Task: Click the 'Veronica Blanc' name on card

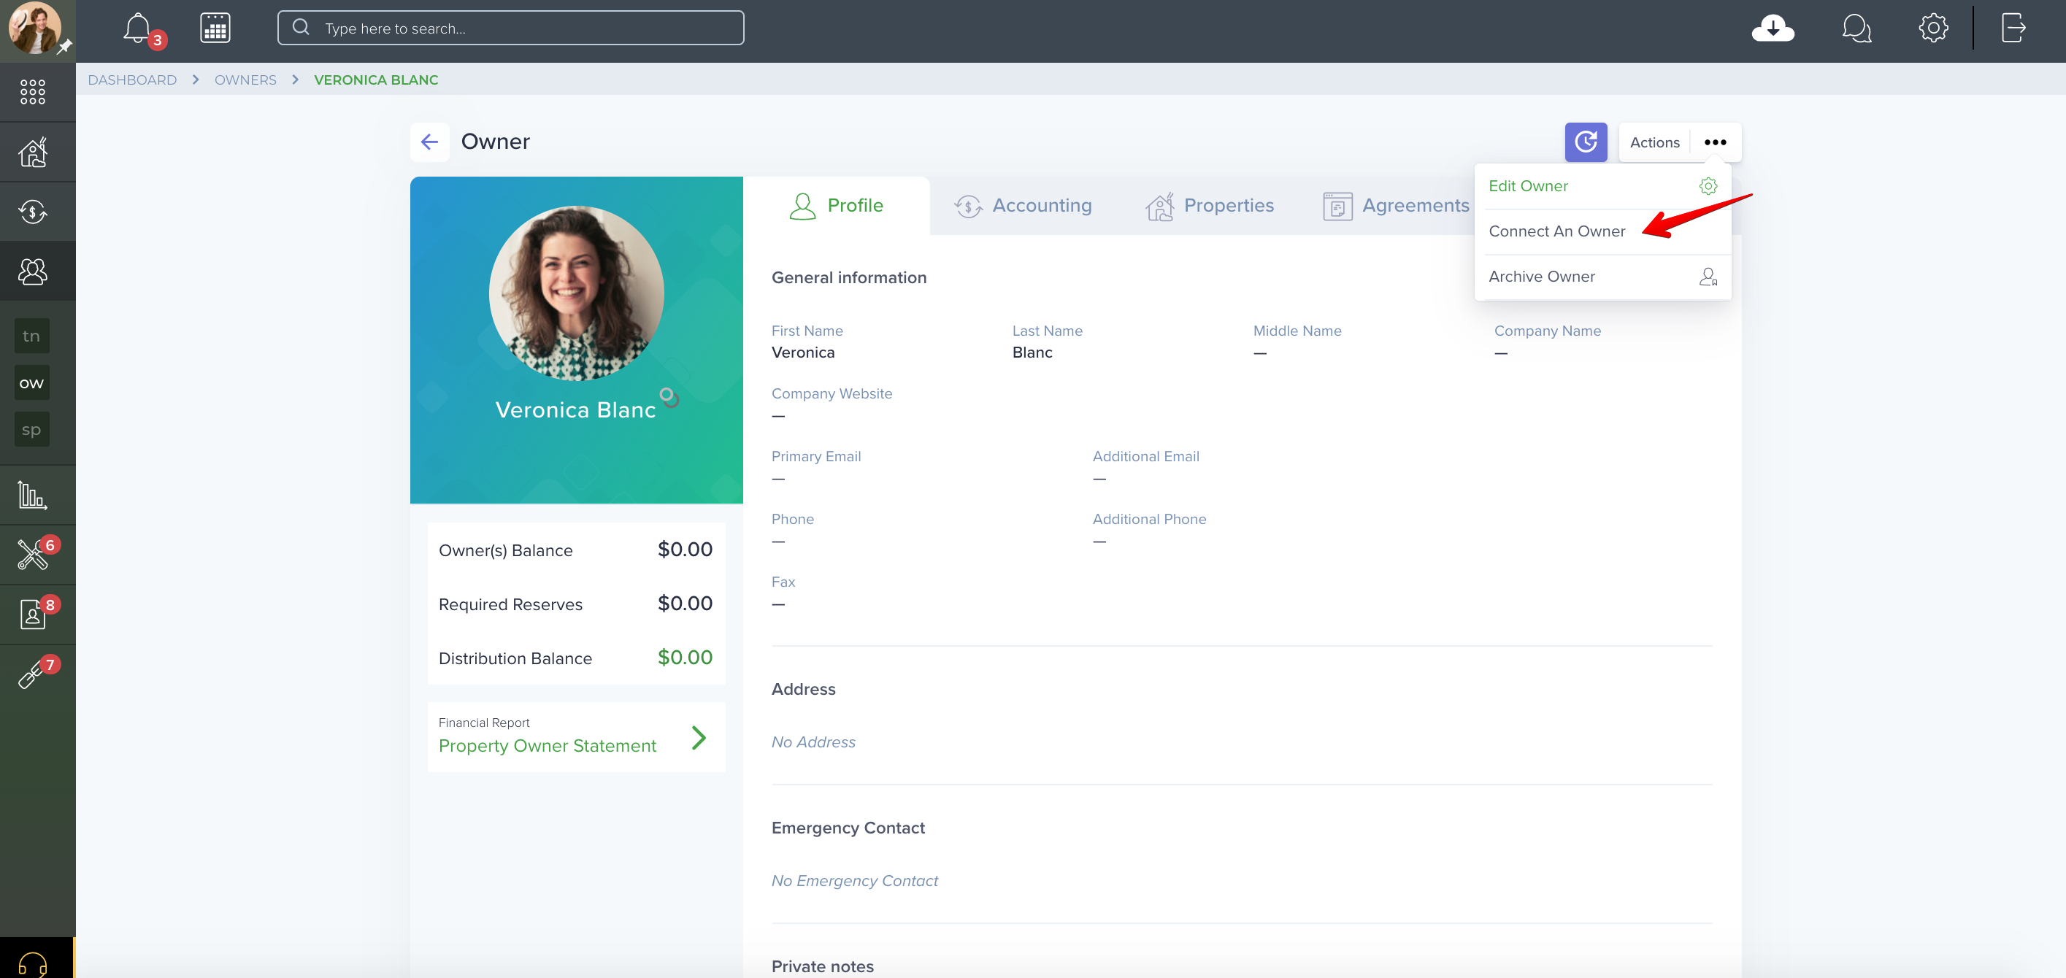Action: tap(575, 409)
